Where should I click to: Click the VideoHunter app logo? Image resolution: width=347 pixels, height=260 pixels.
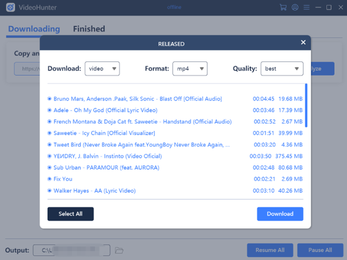click(x=10, y=7)
